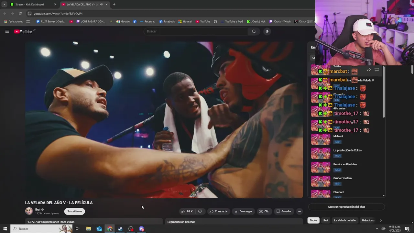
Task: Save the video with Guardar
Action: tap(284, 211)
